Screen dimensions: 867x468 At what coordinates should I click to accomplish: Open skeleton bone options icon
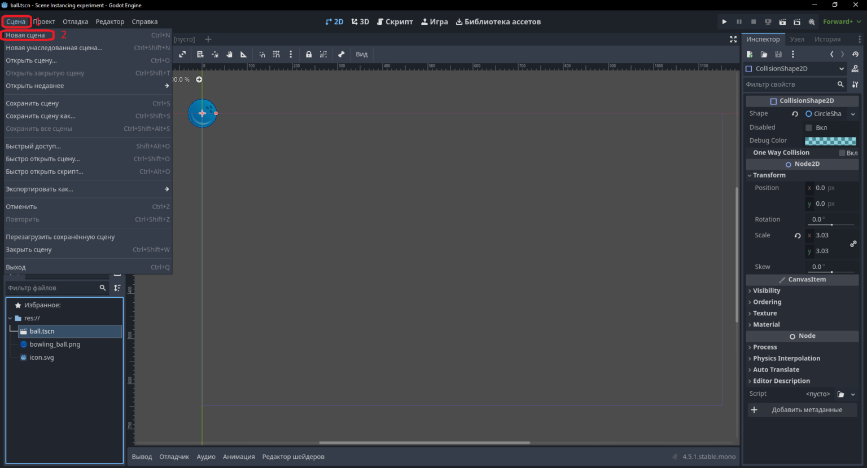341,54
